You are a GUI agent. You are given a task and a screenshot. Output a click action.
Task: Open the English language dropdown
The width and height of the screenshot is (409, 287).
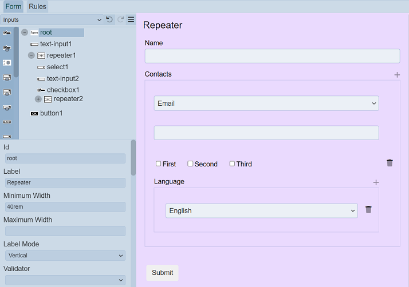click(261, 211)
